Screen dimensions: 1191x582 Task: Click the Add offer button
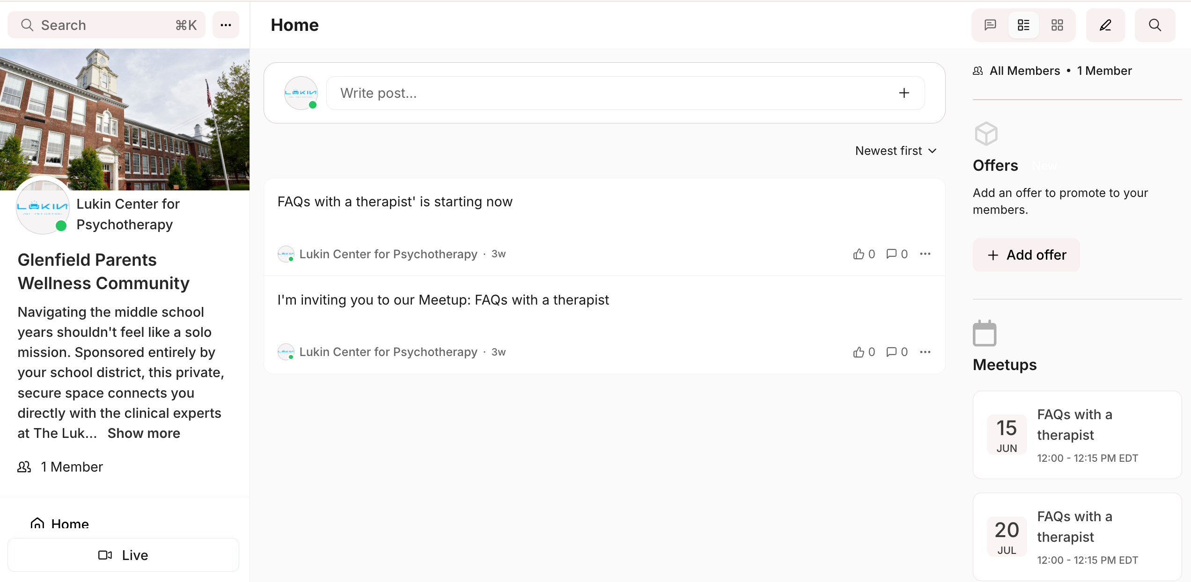pyautogui.click(x=1026, y=255)
